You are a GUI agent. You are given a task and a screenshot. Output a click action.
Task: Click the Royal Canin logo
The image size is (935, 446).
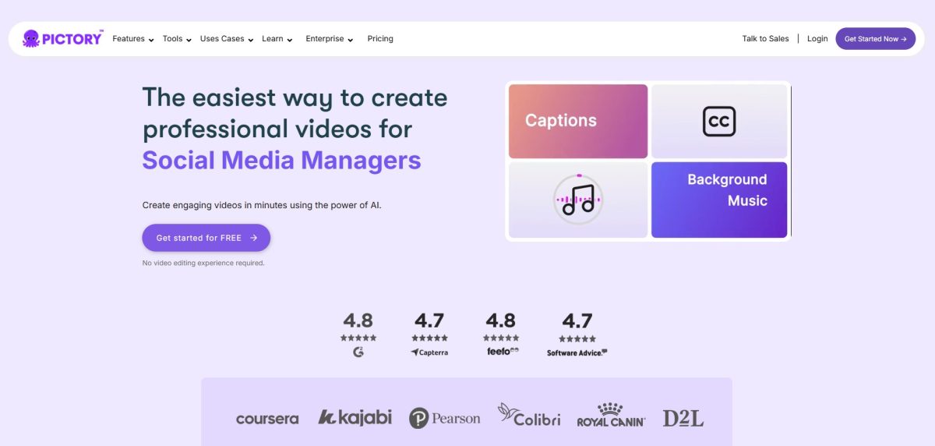[611, 415]
